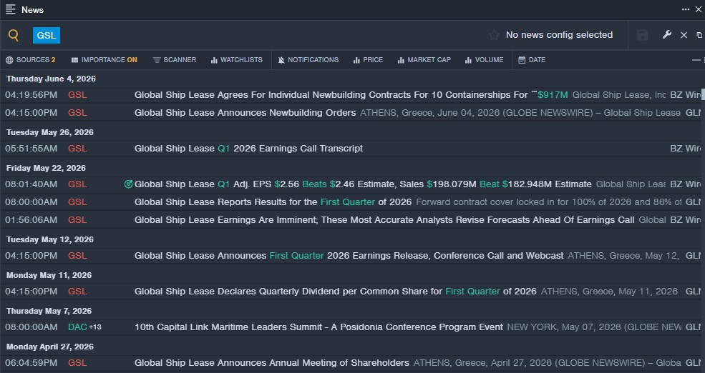This screenshot has height=373, width=705.
Task: Open First Quarter Earnings Release, Conference Call headline
Action: 349,255
